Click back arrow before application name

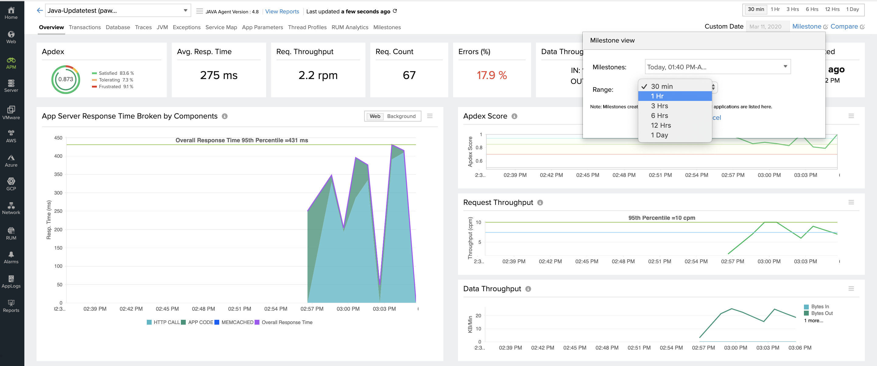[40, 11]
